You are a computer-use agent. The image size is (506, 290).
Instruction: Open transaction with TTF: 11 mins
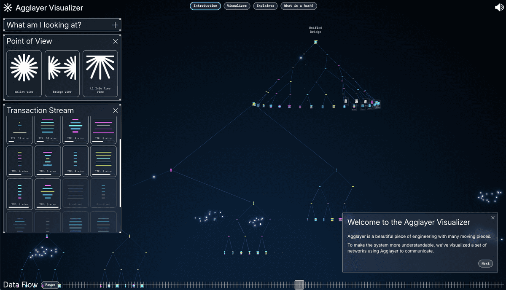20,130
